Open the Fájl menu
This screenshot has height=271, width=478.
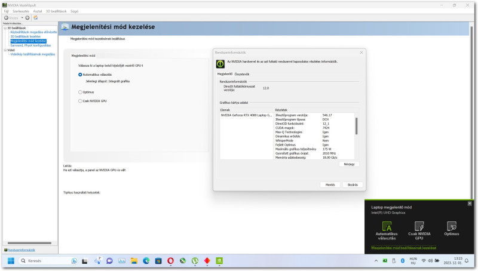click(x=7, y=11)
